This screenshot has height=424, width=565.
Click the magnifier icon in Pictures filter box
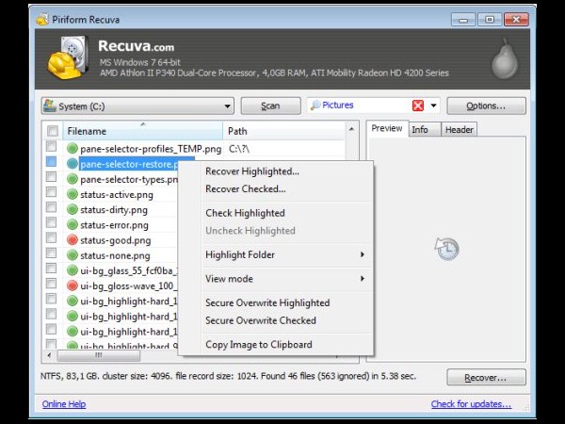click(315, 106)
